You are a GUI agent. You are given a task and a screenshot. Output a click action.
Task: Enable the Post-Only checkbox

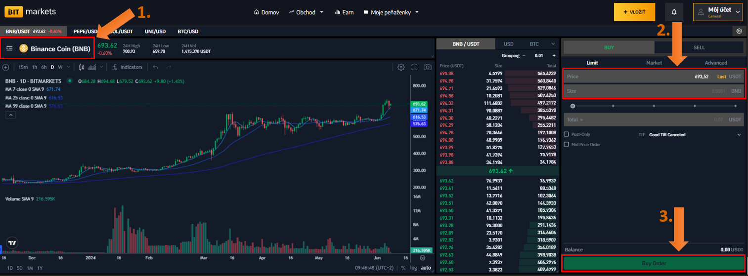pos(567,134)
